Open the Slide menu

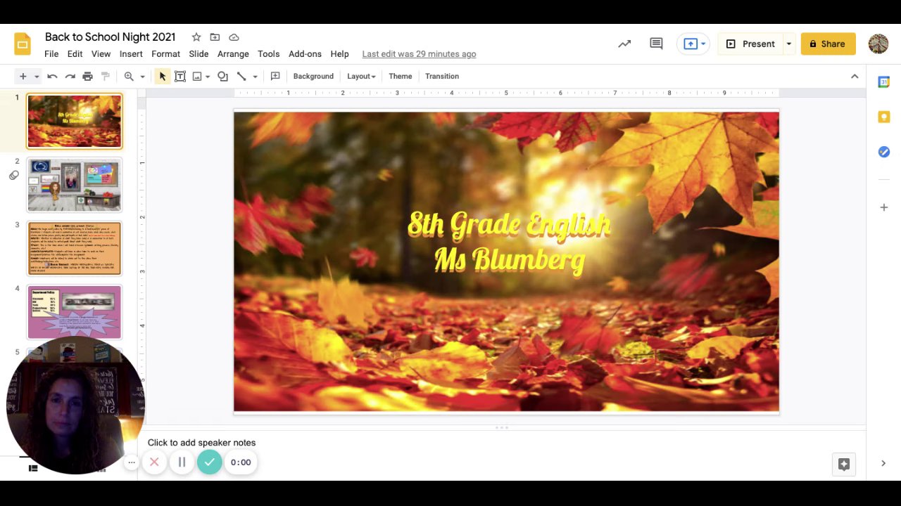199,54
